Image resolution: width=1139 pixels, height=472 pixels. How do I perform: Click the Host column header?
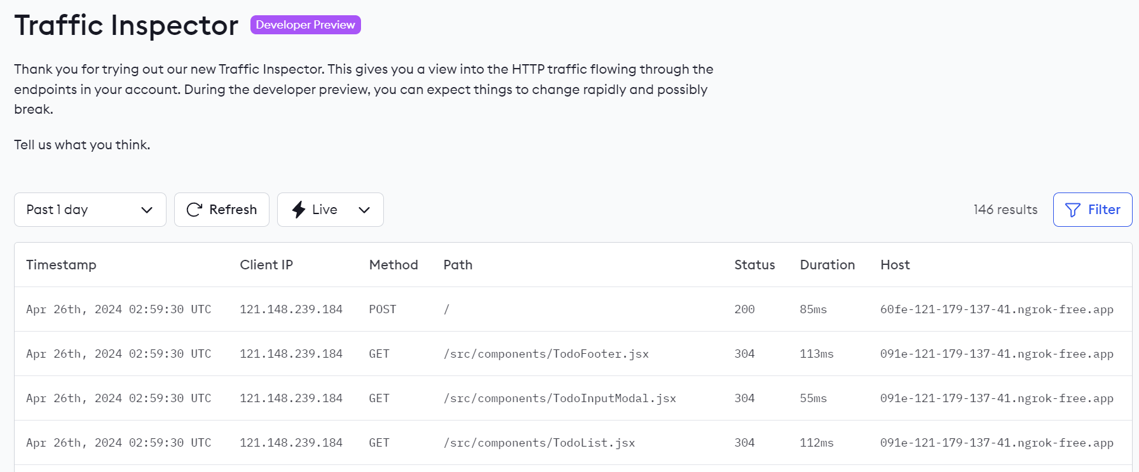click(x=895, y=265)
